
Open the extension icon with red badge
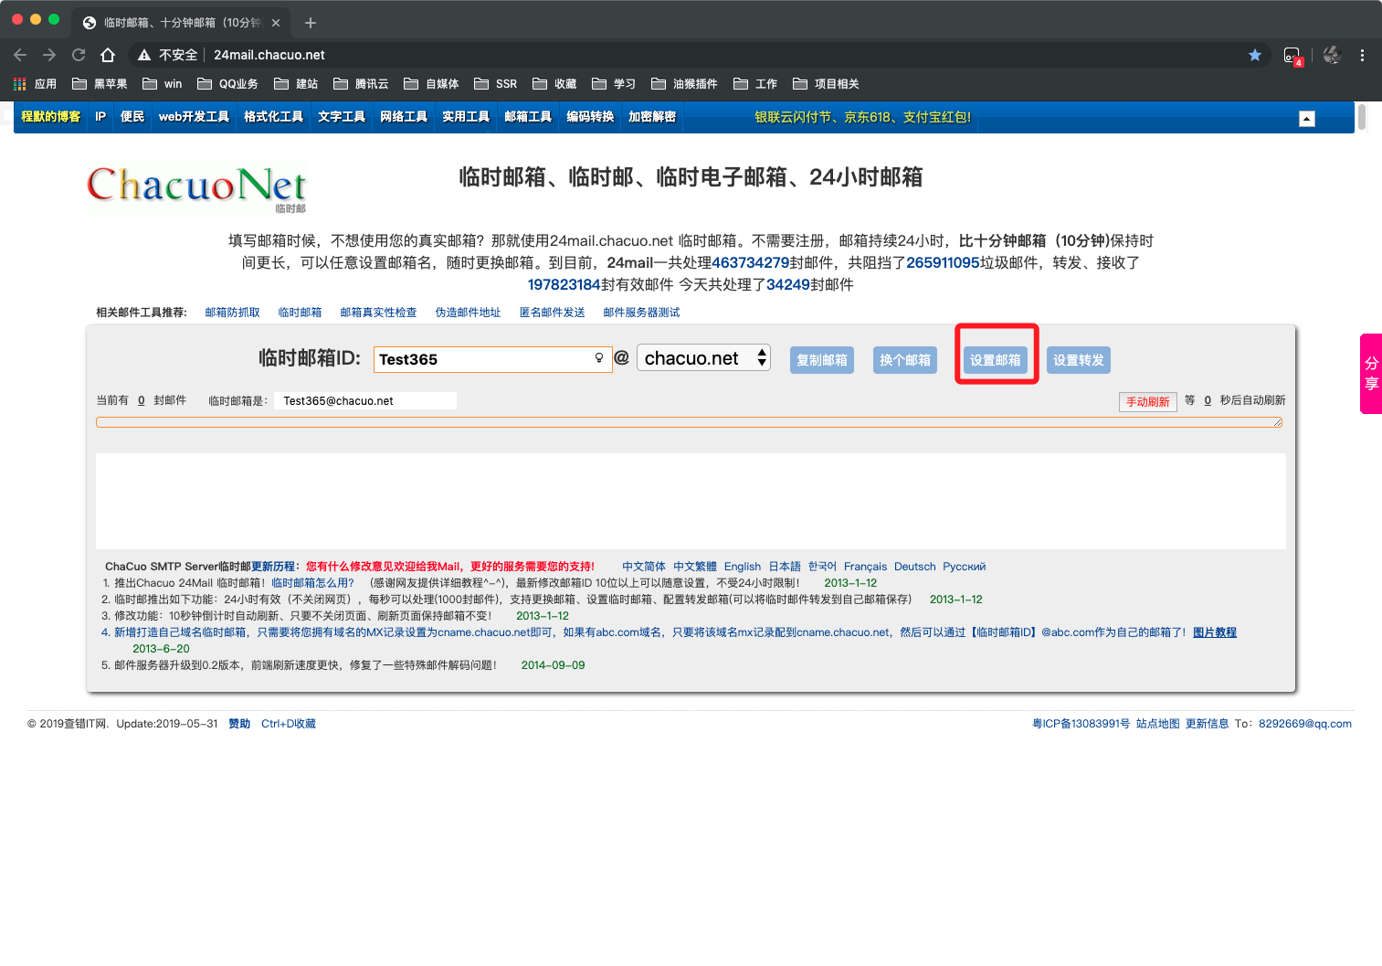pyautogui.click(x=1292, y=56)
